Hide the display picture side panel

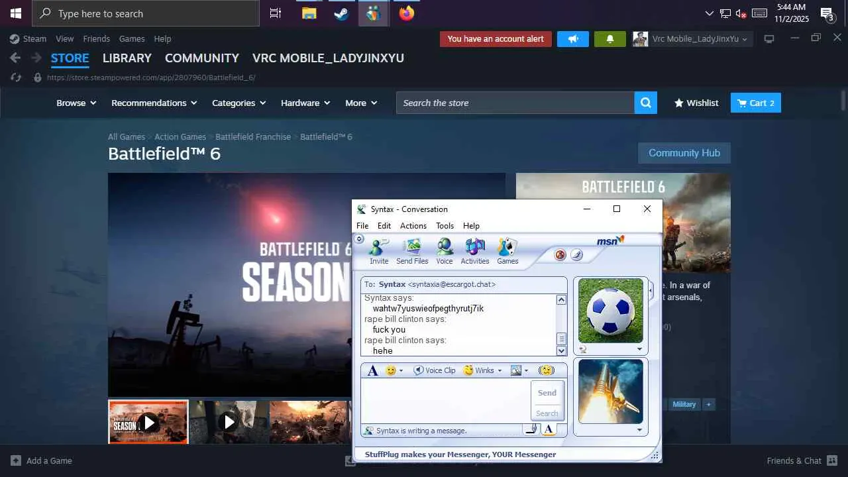(x=651, y=290)
